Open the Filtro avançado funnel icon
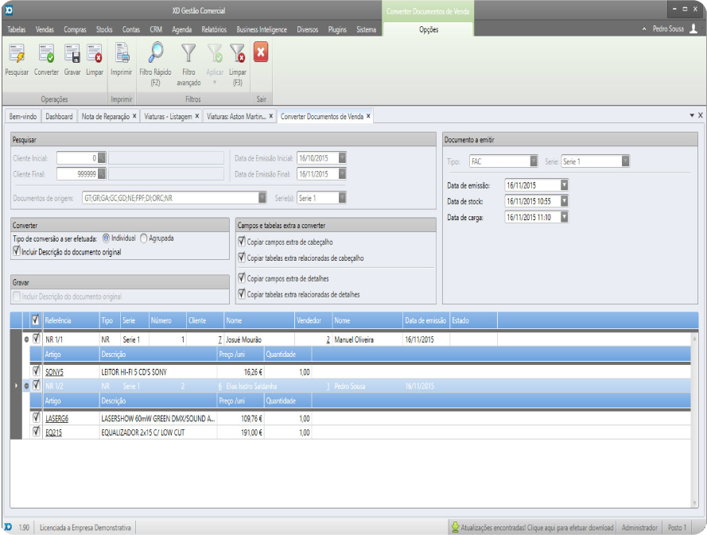This screenshot has height=535, width=707. tap(188, 55)
